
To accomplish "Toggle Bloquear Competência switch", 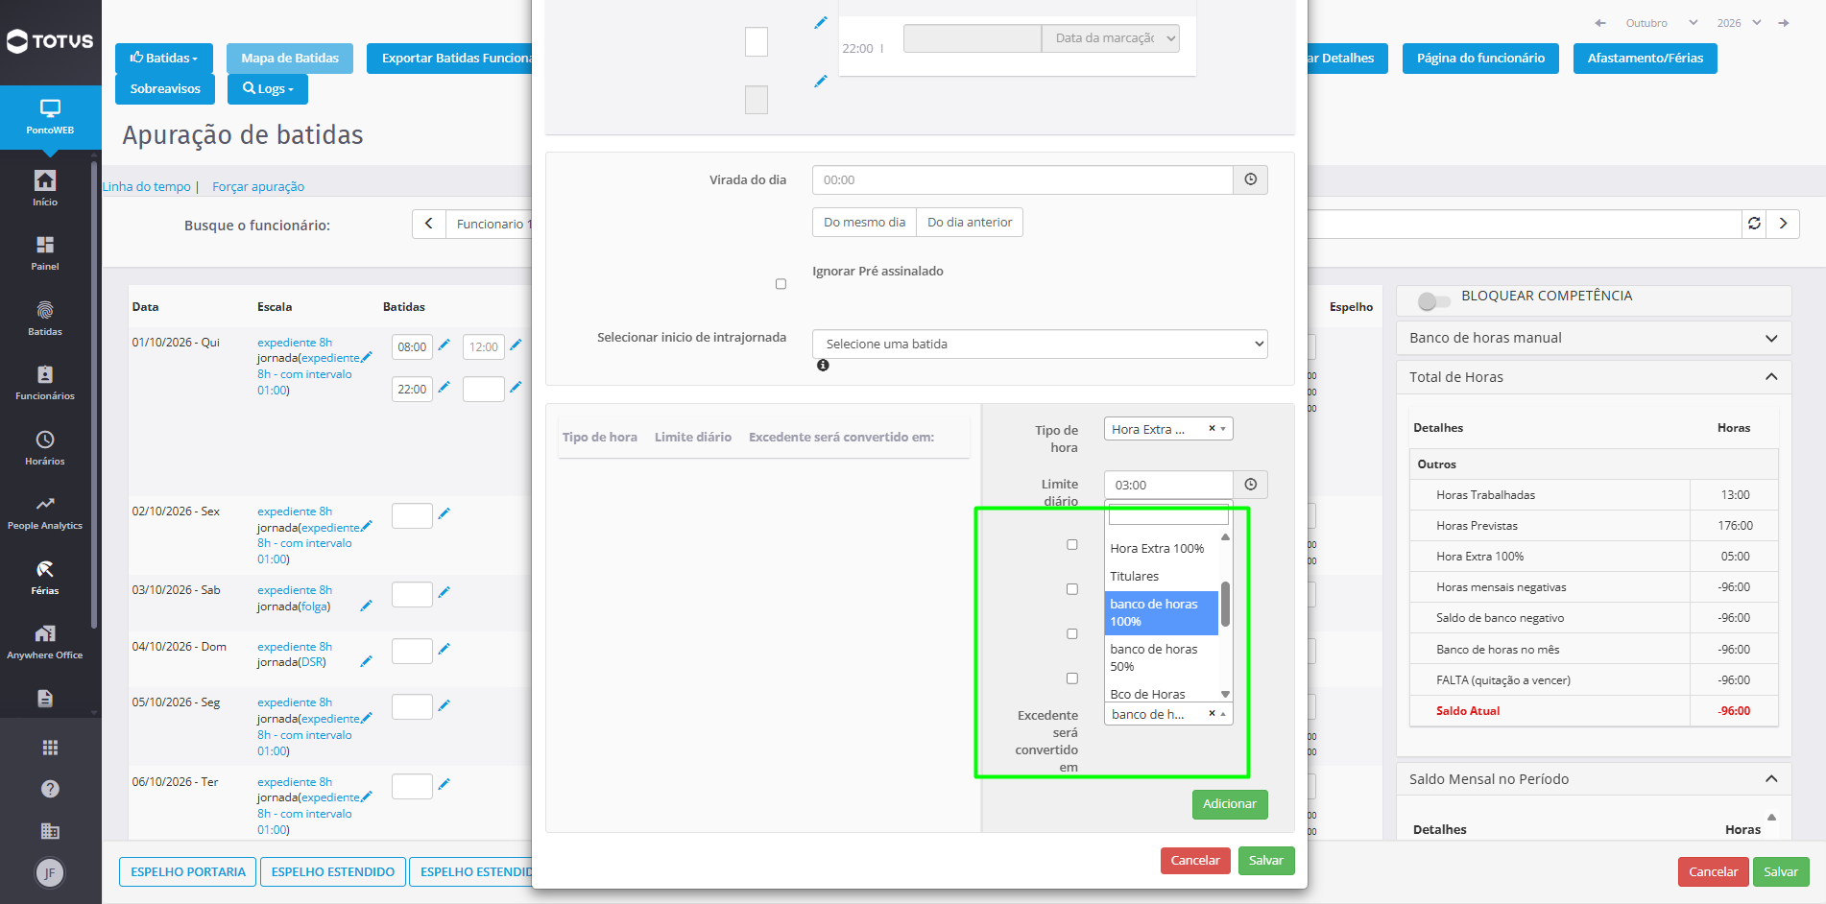I will [1433, 301].
